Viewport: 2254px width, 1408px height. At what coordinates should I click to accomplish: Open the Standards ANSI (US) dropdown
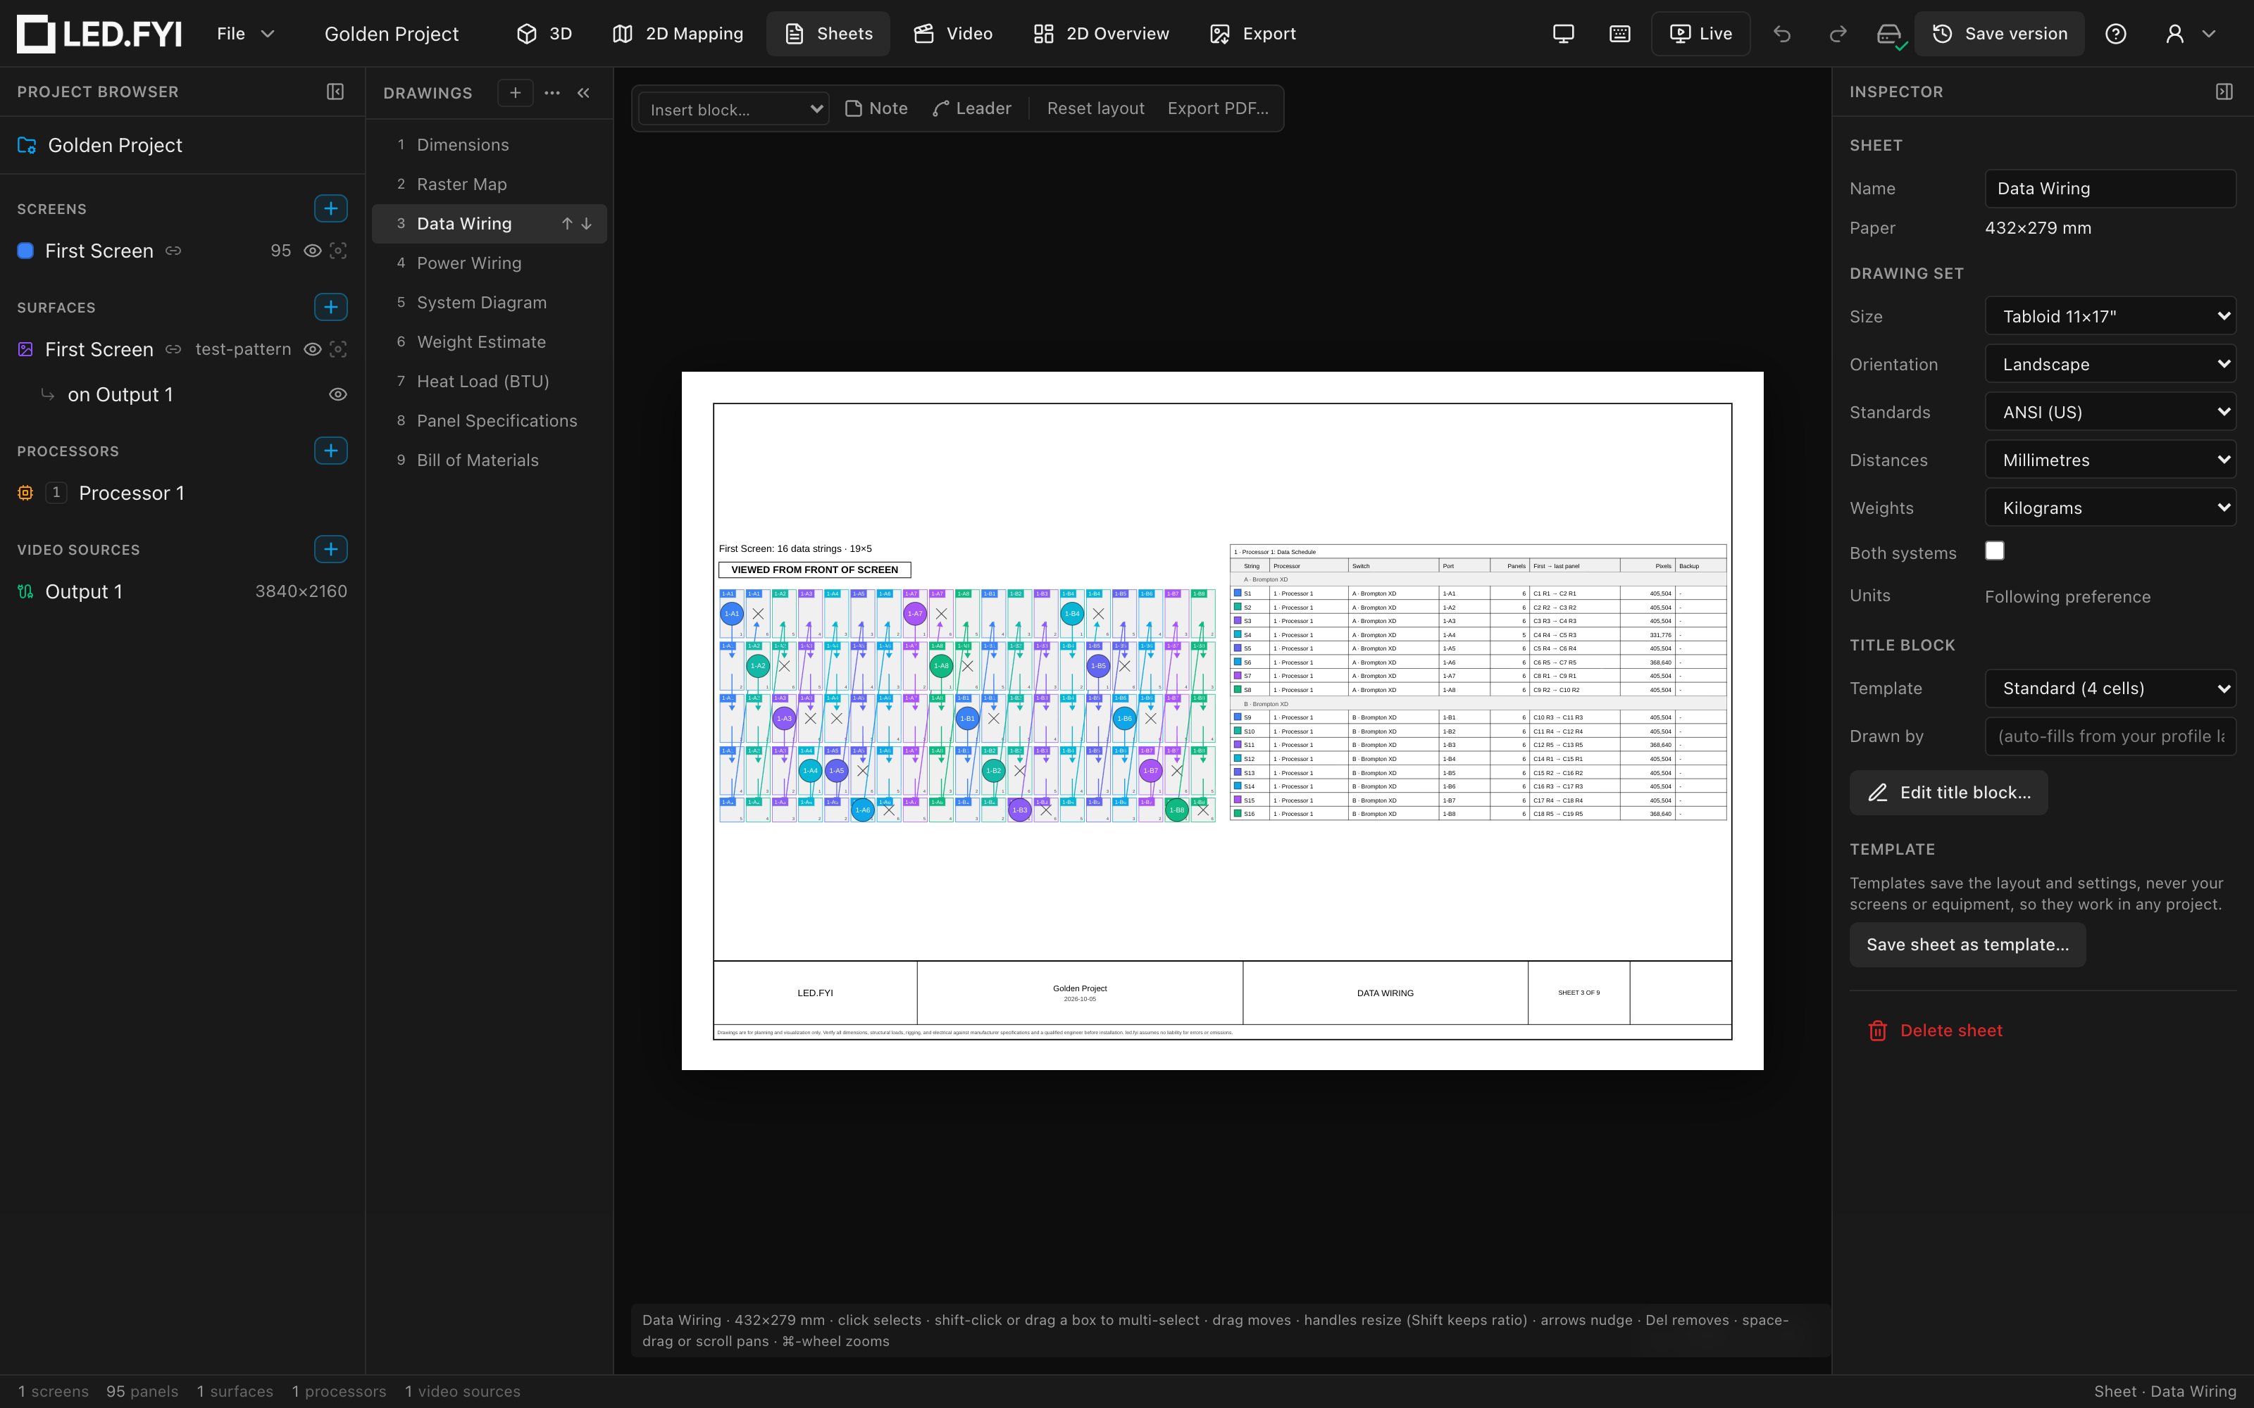(2110, 412)
